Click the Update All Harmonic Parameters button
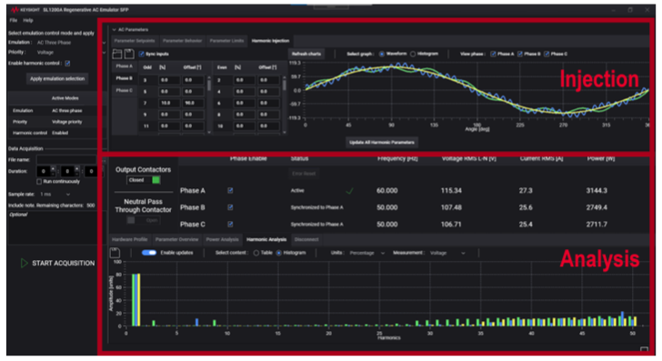The image size is (662, 361). (382, 142)
